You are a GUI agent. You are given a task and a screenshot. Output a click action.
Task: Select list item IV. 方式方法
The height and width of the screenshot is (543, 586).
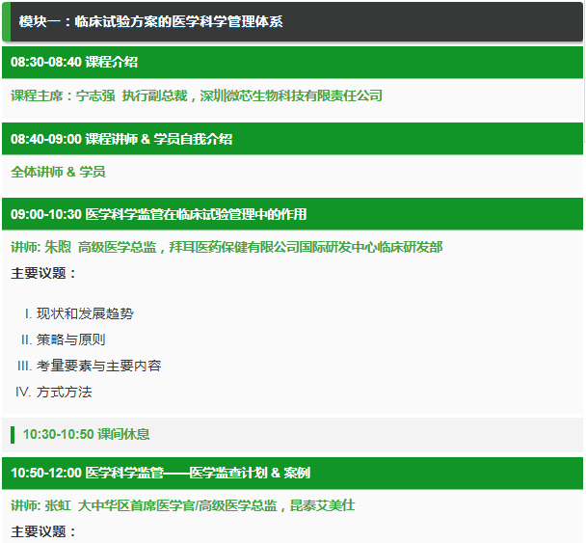(53, 392)
